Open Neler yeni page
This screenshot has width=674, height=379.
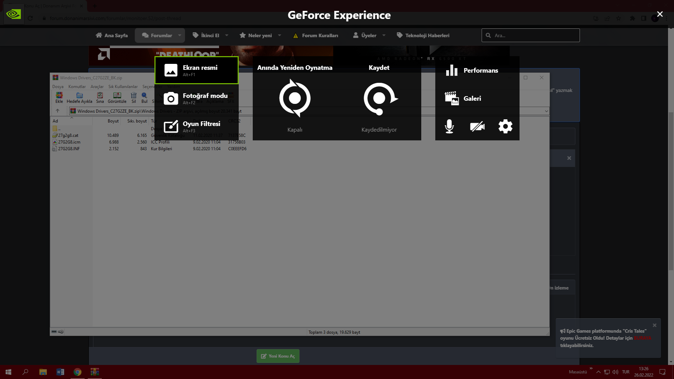click(x=256, y=35)
